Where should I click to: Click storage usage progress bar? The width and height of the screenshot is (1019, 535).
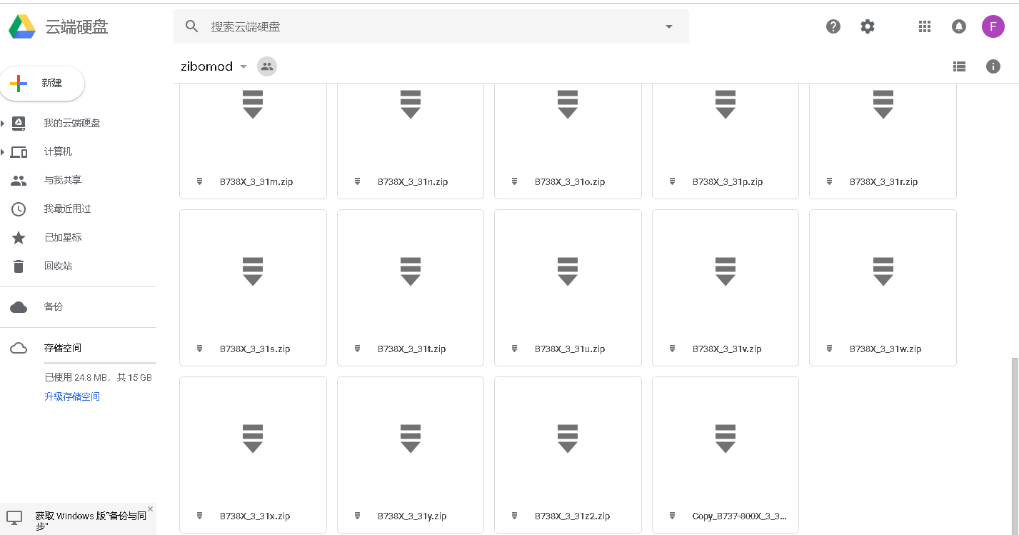click(x=100, y=364)
